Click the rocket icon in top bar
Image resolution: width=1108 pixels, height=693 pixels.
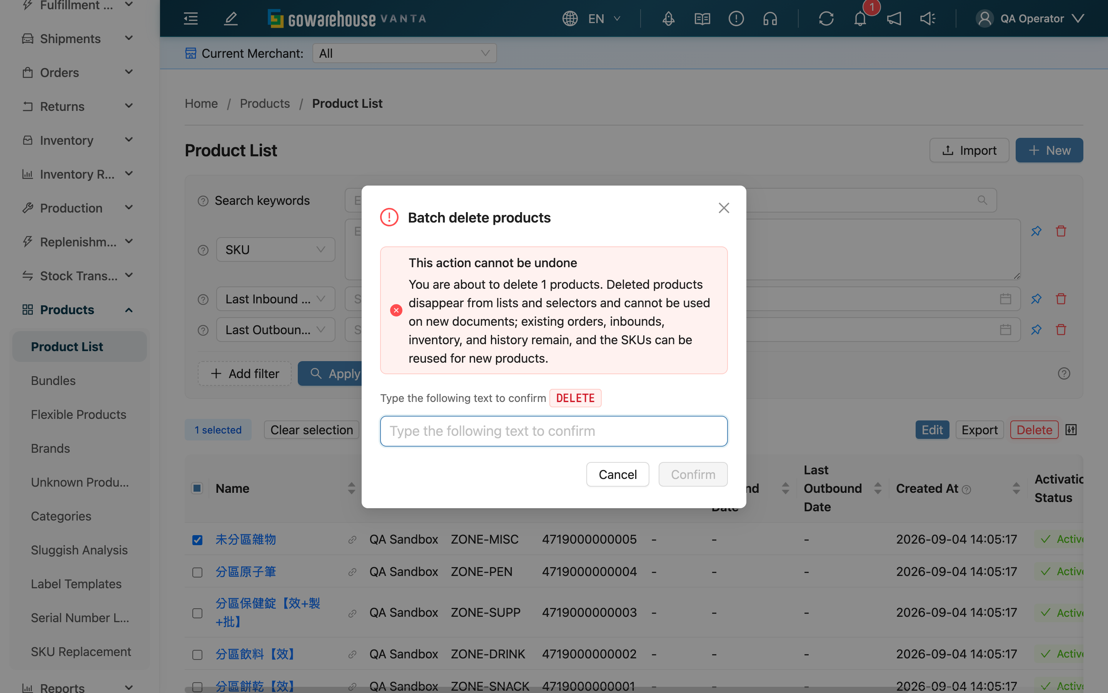(x=669, y=19)
